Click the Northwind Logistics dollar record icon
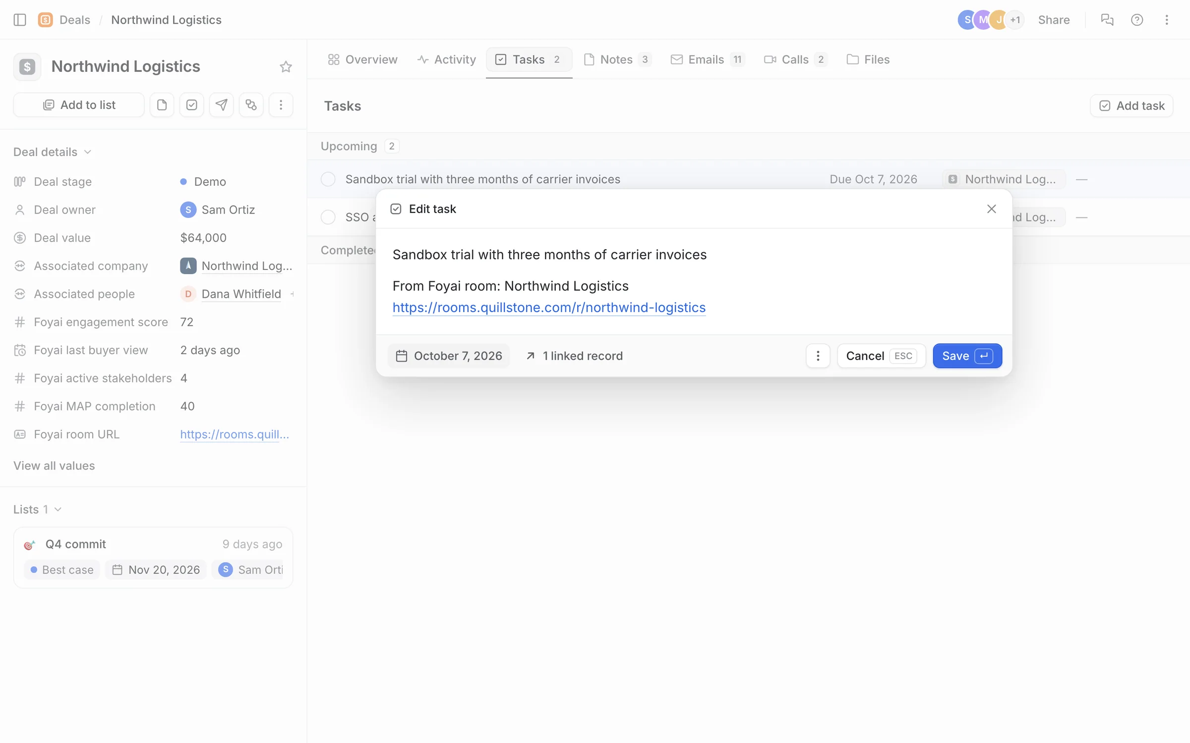The height and width of the screenshot is (743, 1190). (27, 66)
